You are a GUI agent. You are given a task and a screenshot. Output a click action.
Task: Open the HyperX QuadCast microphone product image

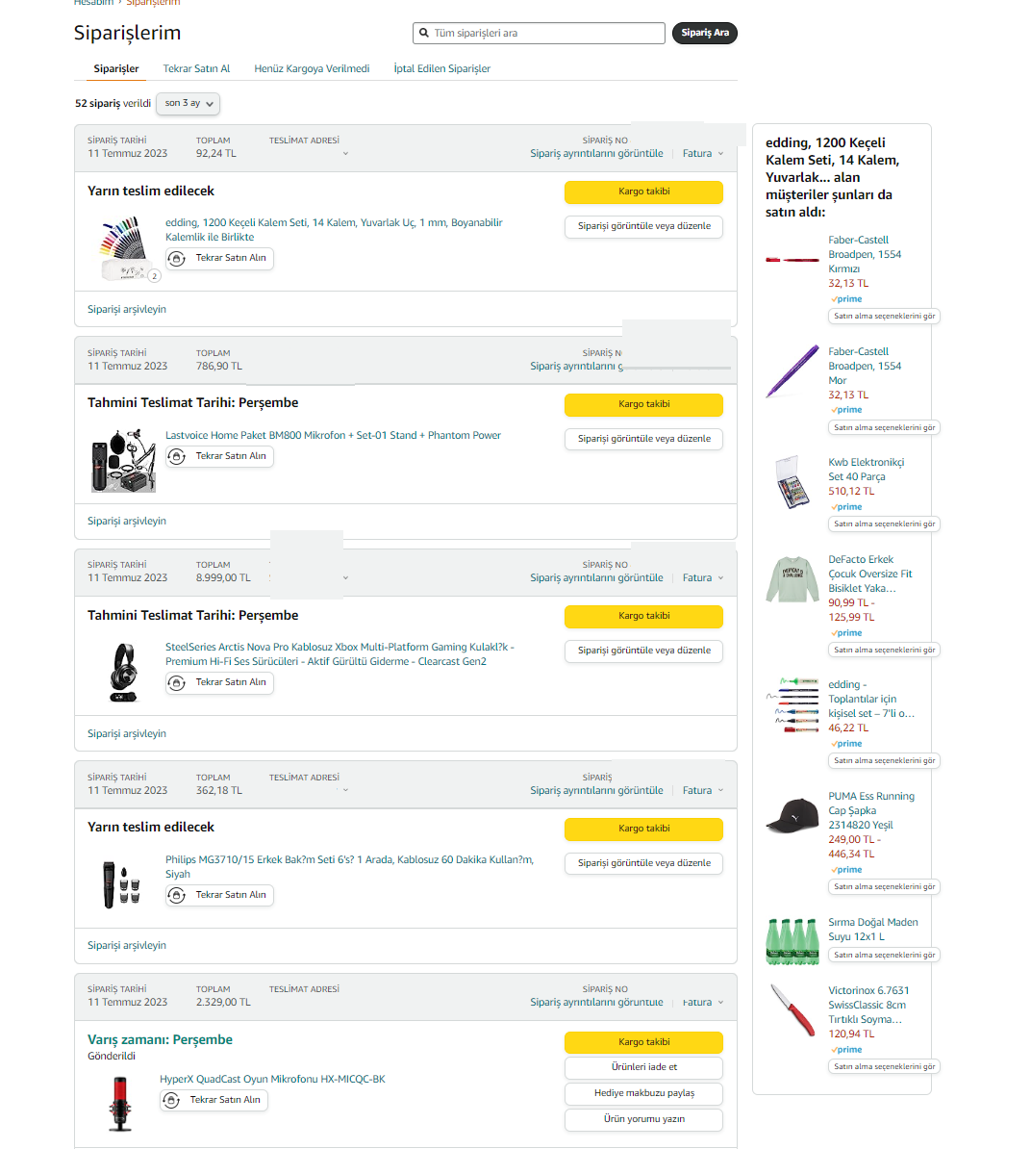point(120,1103)
